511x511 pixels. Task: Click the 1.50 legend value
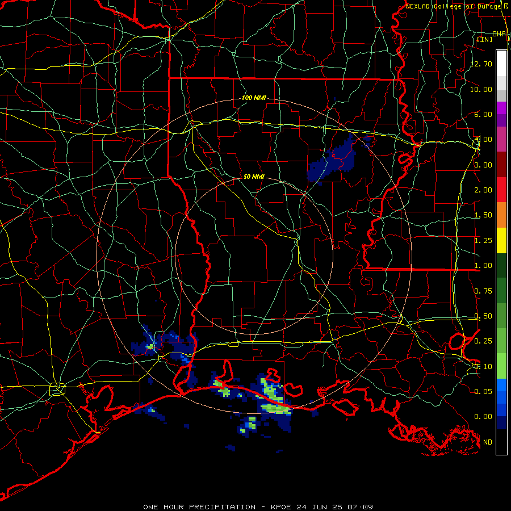[x=483, y=215]
